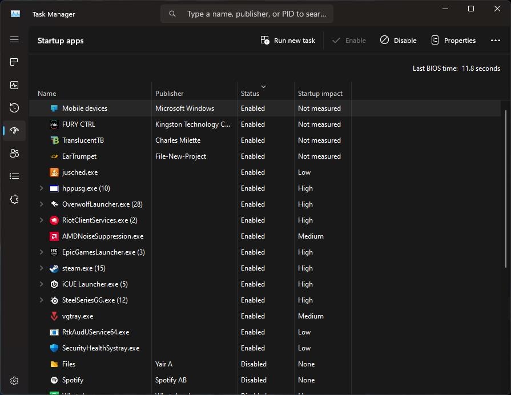Click the iCUE Launcher.exe app icon

click(54, 284)
